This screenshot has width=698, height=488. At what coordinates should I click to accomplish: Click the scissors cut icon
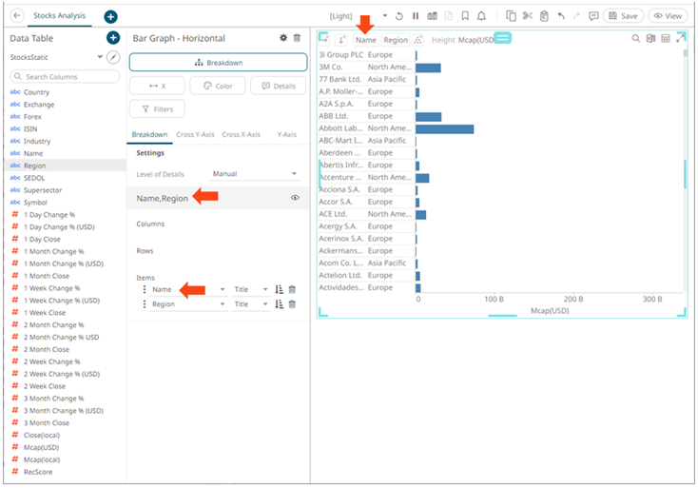tap(527, 16)
